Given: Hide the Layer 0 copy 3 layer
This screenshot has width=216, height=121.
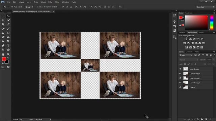Looking at the screenshot, I should pos(180,78).
